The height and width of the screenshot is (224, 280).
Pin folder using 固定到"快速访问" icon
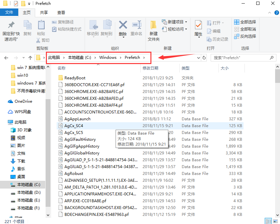[x=11, y=25]
